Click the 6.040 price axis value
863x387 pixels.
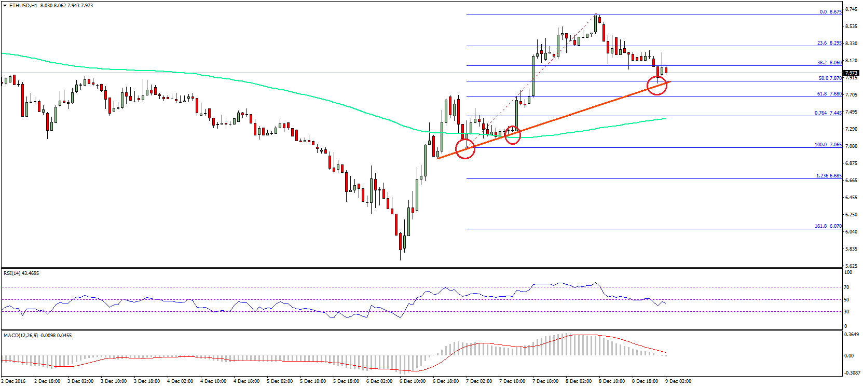tap(851, 232)
